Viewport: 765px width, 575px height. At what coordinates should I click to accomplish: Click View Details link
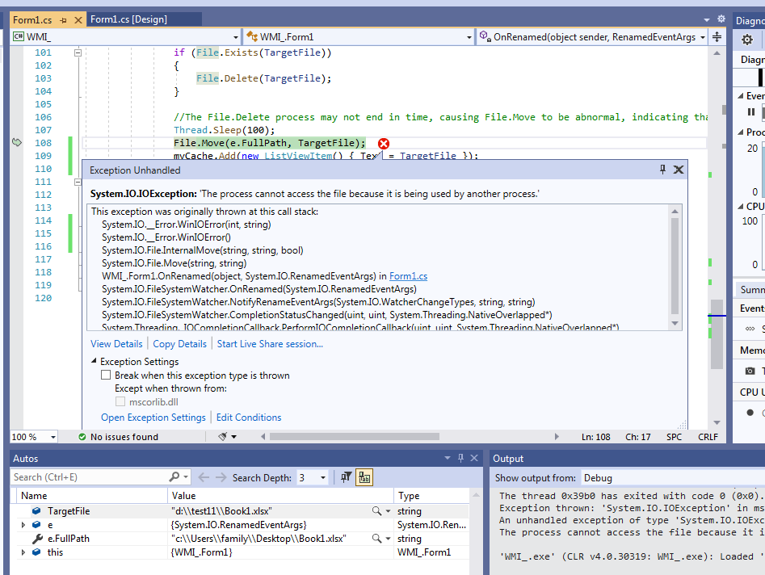point(116,344)
